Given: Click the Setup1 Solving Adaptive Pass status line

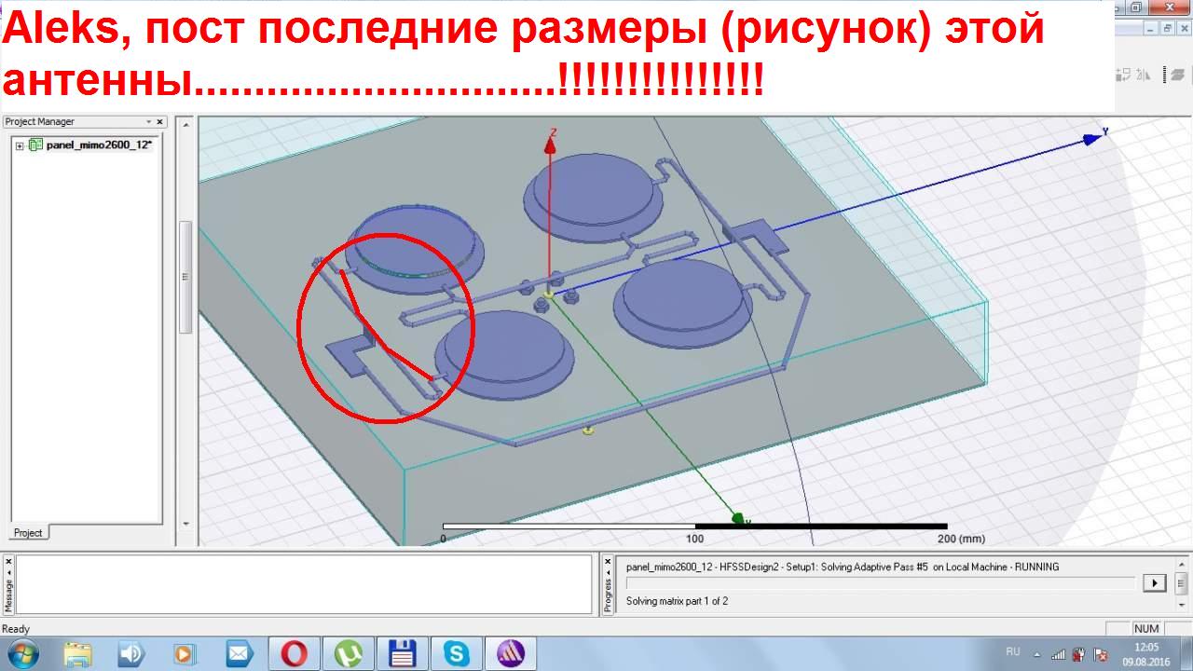Looking at the screenshot, I should [843, 567].
